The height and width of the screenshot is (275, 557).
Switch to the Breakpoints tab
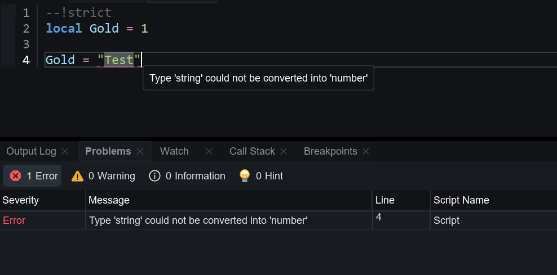(x=330, y=151)
